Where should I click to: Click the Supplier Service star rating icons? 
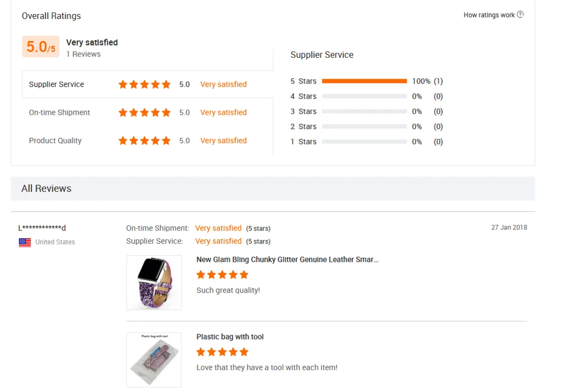pos(144,85)
